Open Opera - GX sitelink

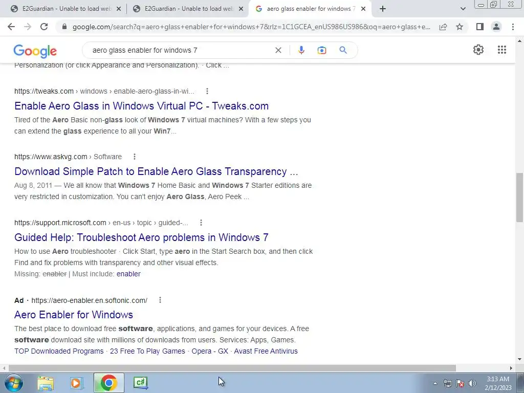point(210,351)
